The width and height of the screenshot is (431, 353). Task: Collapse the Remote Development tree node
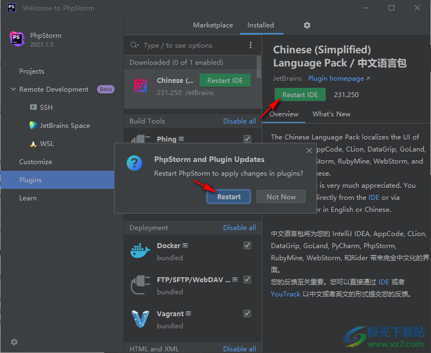(x=13, y=89)
